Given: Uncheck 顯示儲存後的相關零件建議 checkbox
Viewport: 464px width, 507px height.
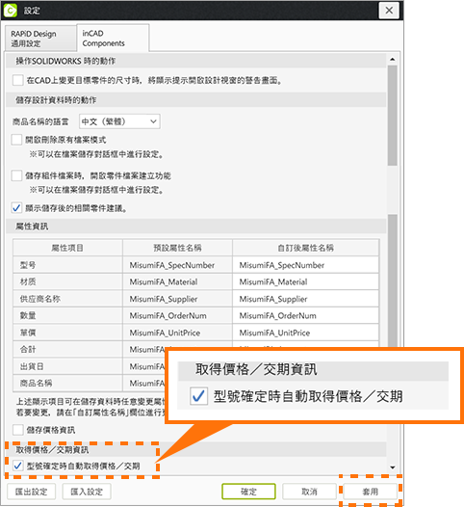Looking at the screenshot, I should point(16,208).
